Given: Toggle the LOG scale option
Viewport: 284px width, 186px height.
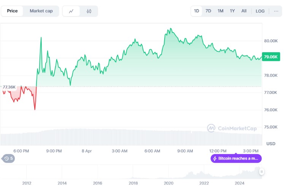Looking at the screenshot, I should pyautogui.click(x=260, y=11).
